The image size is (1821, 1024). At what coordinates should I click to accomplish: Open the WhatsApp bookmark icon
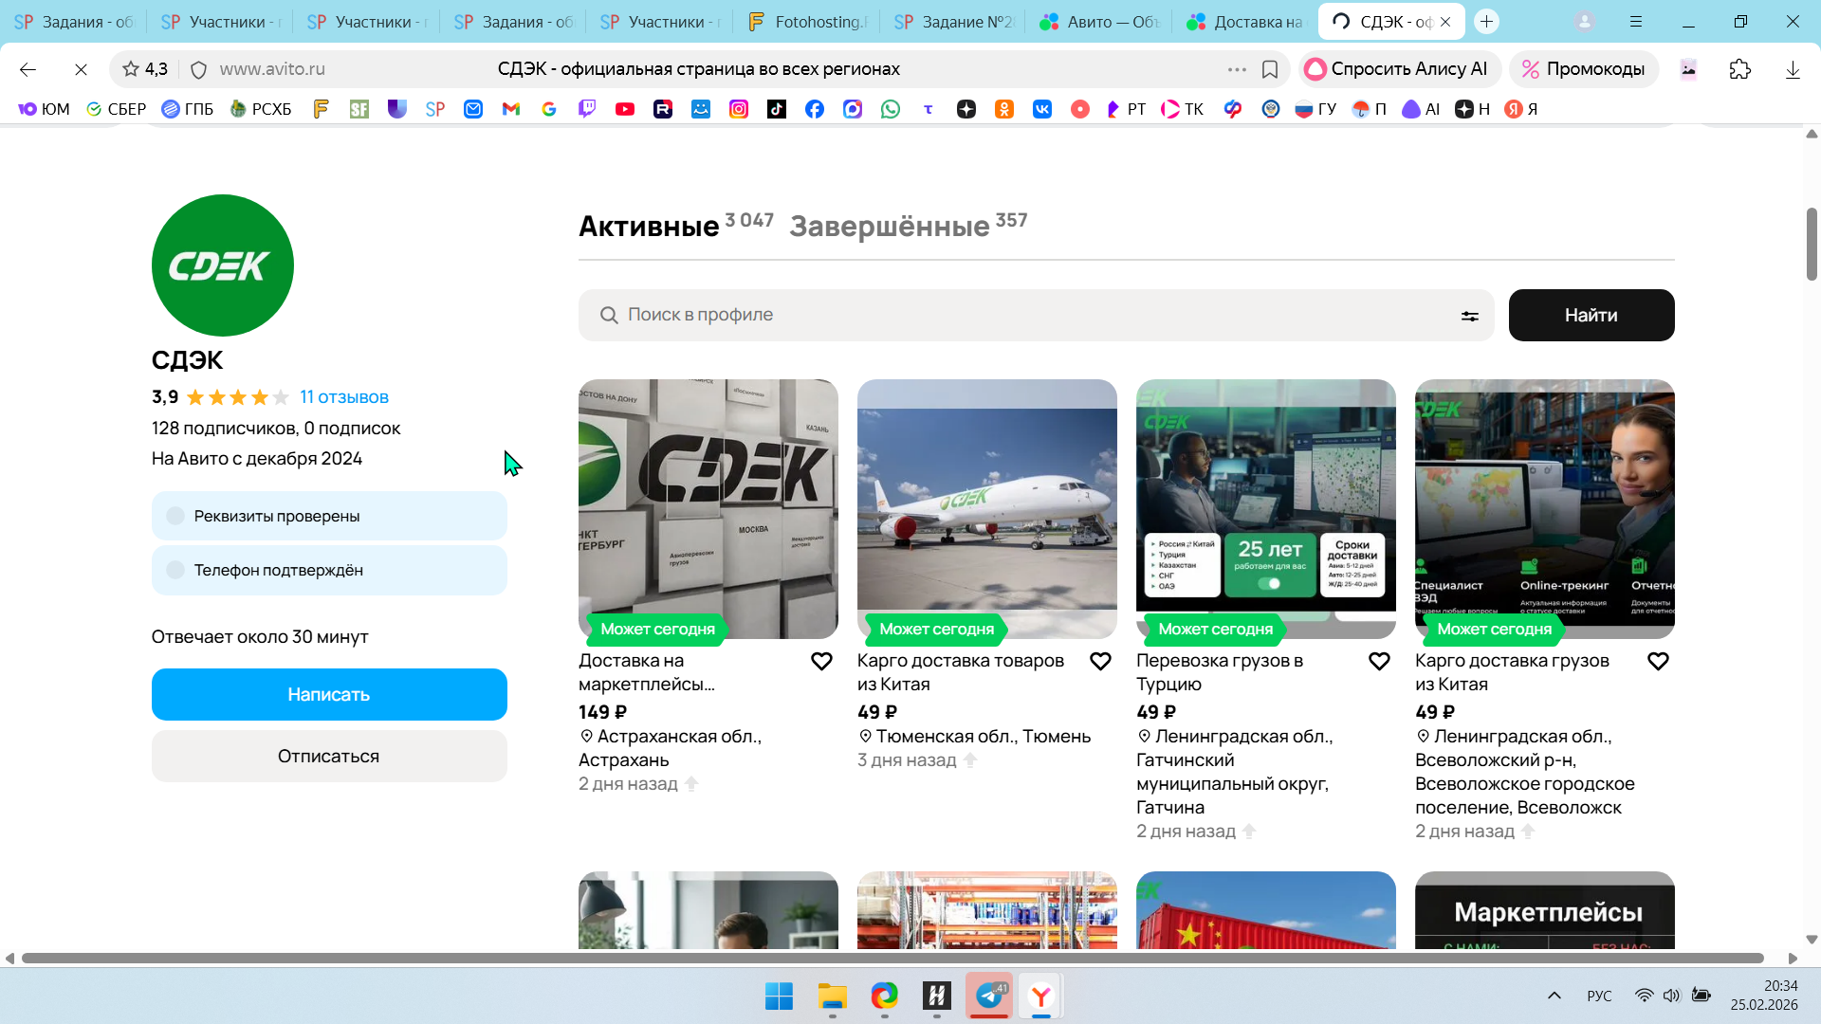tap(890, 109)
